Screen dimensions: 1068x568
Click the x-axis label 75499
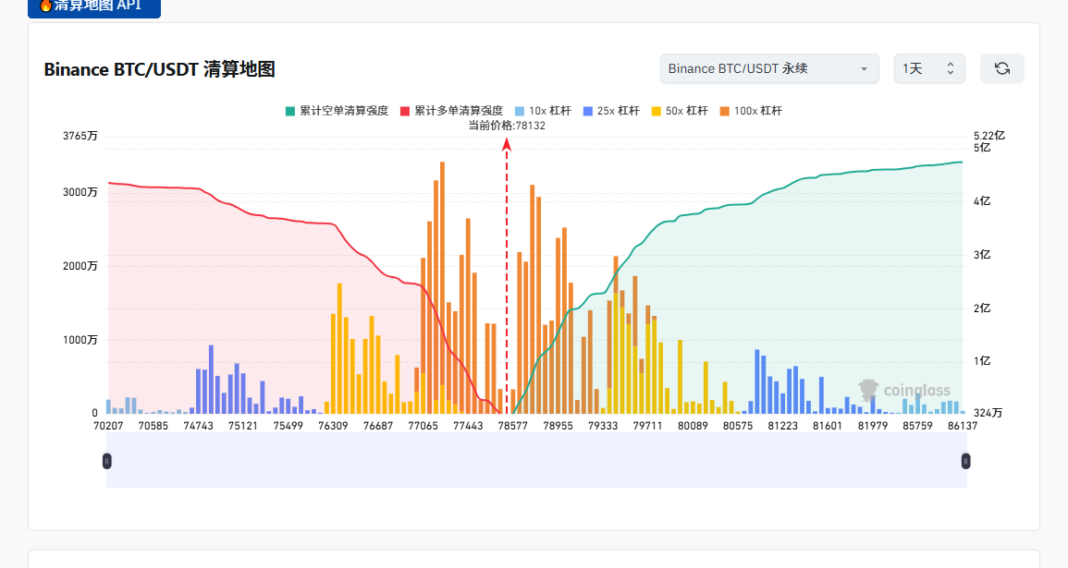click(x=288, y=426)
